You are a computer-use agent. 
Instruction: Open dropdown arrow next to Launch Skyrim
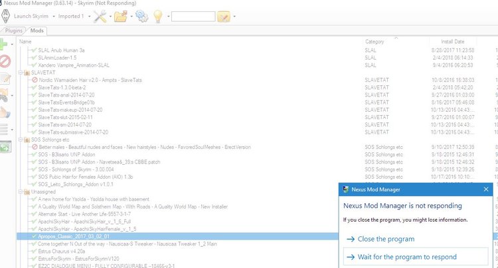click(x=54, y=17)
